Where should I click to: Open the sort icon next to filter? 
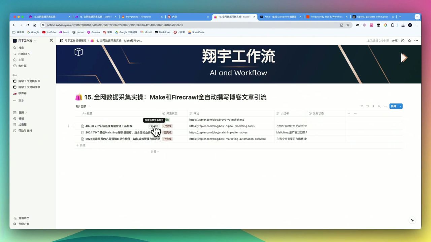click(368, 106)
